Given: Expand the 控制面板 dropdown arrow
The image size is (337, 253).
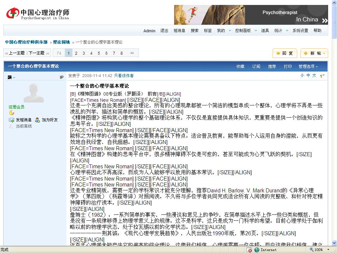Looking at the screenshot, I should click(256, 31).
